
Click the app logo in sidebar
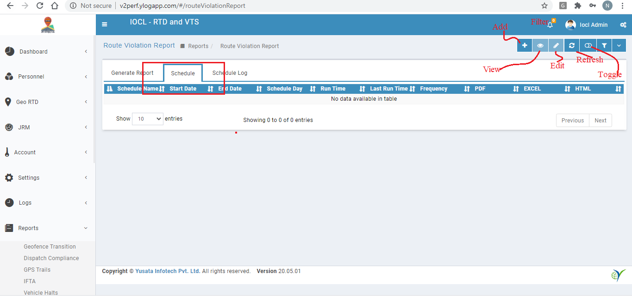(48, 25)
